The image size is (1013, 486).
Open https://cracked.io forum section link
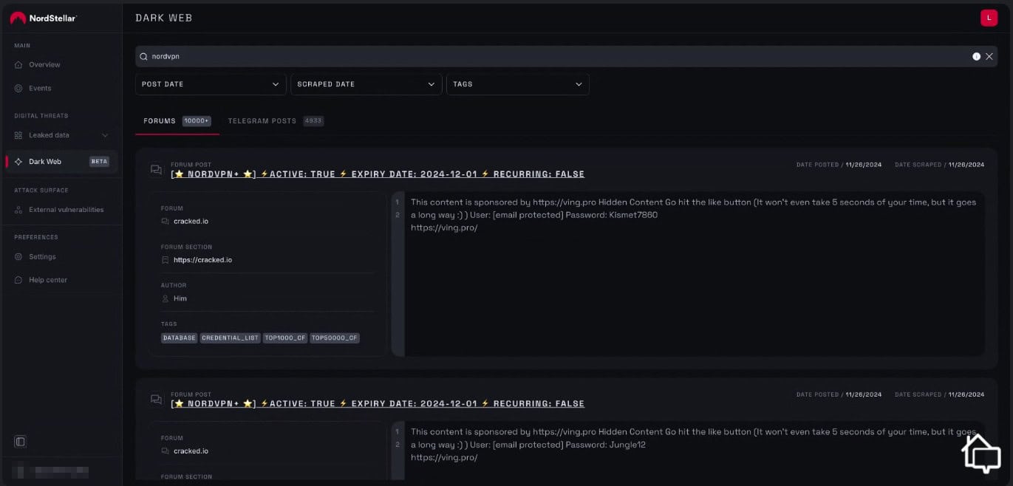202,260
